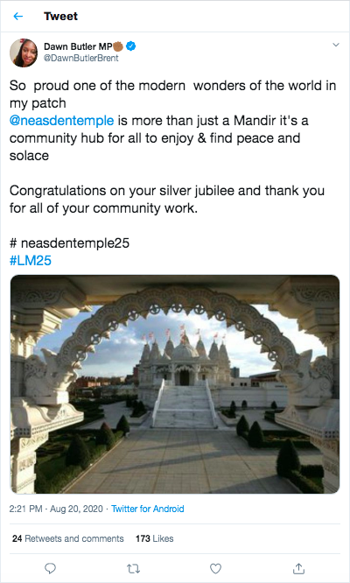350x583 pixels.
Task: Open the @DawnButlerBrent handle
Action: [x=81, y=58]
